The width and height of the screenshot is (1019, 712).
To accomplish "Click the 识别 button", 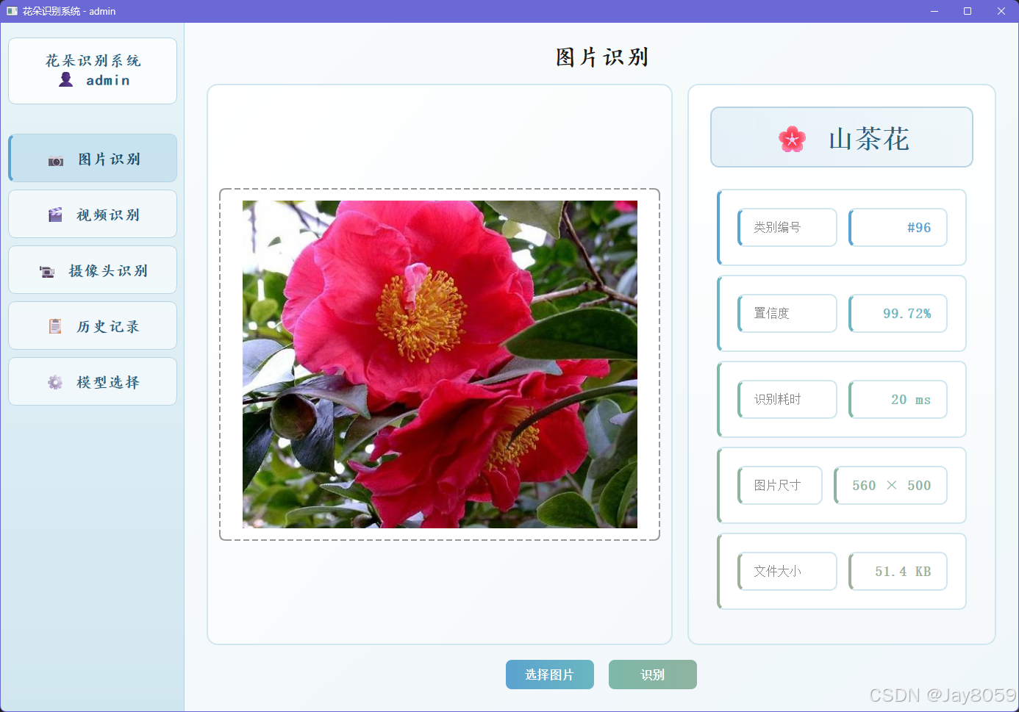I will [x=653, y=675].
